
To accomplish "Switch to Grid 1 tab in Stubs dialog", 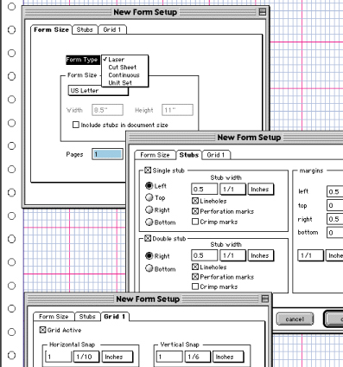I will [x=216, y=155].
